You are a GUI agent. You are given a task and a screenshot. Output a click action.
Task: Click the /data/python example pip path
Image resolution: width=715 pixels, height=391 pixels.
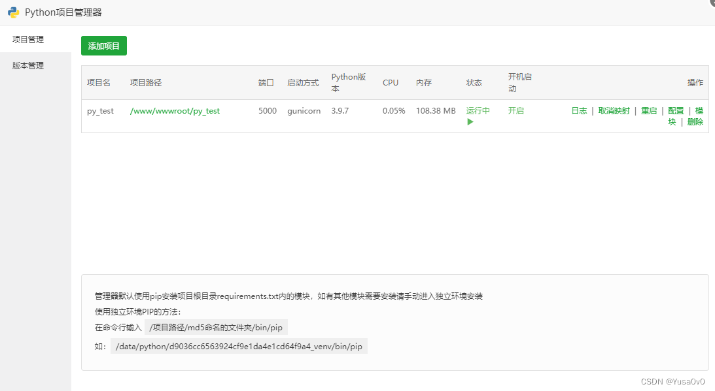click(239, 347)
